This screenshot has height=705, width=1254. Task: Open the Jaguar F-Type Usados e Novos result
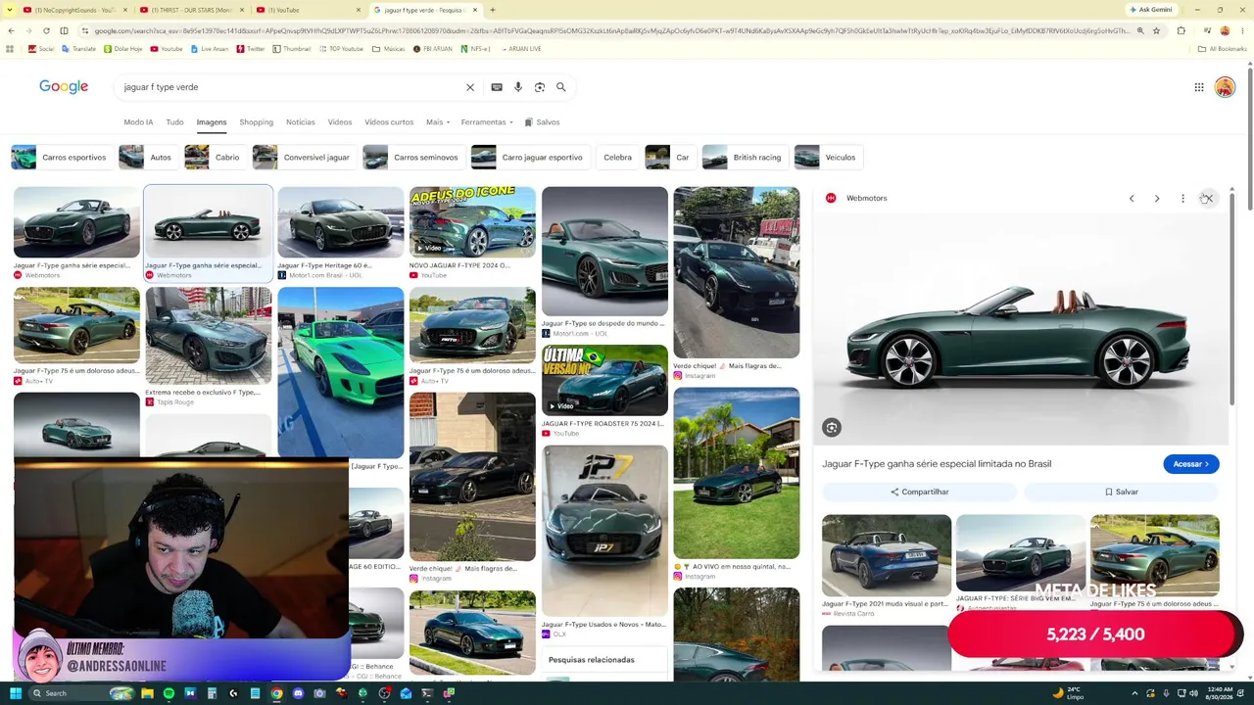click(x=604, y=532)
